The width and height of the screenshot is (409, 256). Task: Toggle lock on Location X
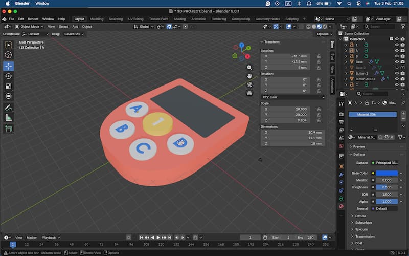pyautogui.click(x=319, y=56)
